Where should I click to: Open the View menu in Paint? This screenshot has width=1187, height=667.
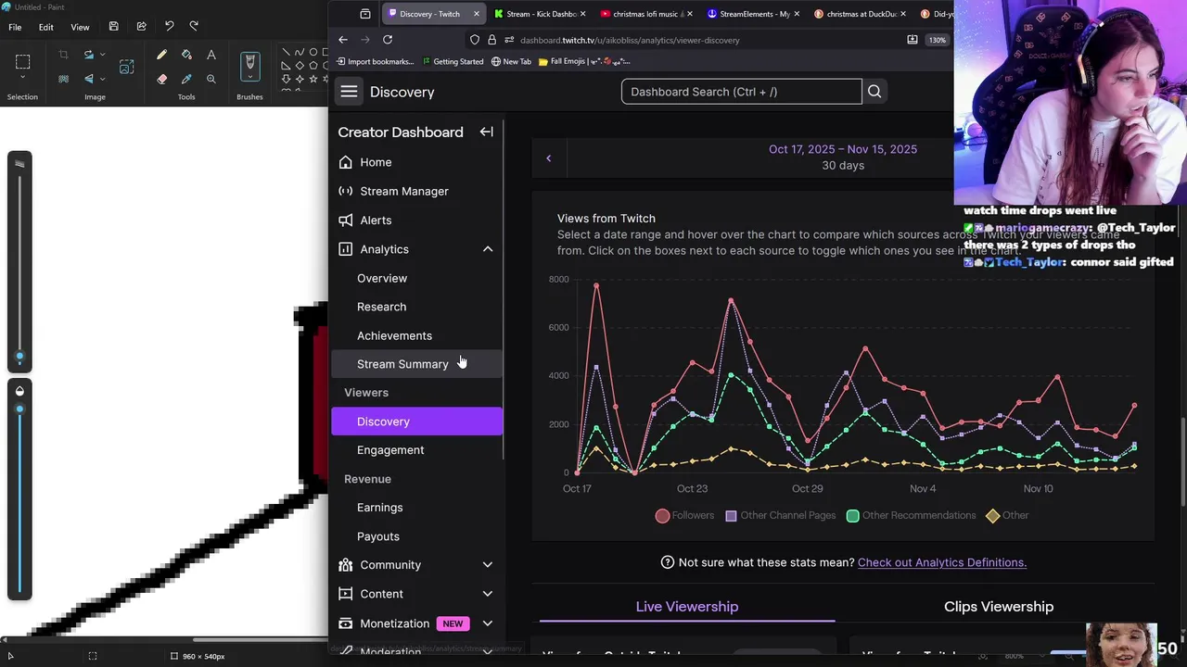tap(80, 27)
